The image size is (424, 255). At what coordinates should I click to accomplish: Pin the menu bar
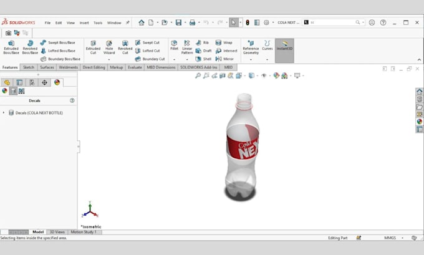(x=127, y=22)
